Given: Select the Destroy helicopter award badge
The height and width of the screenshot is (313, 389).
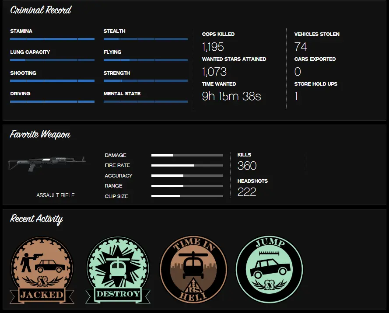Looking at the screenshot, I should pos(118,270).
